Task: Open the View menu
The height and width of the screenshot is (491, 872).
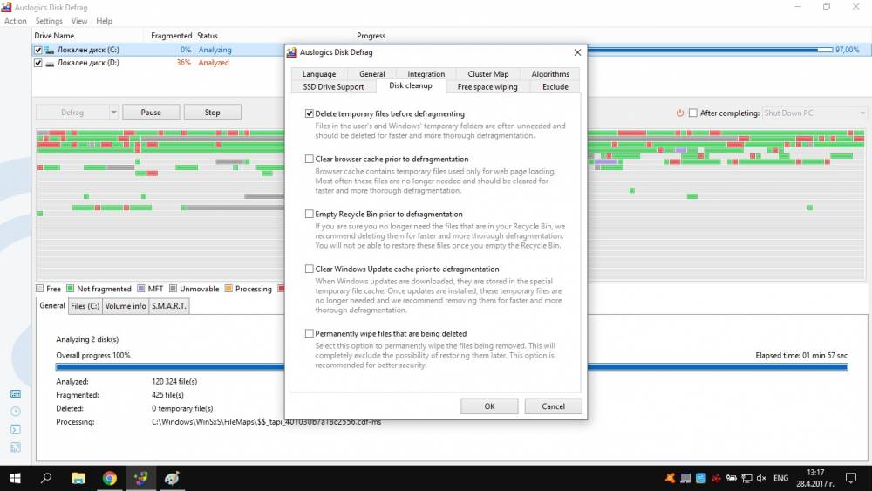Action: click(79, 21)
